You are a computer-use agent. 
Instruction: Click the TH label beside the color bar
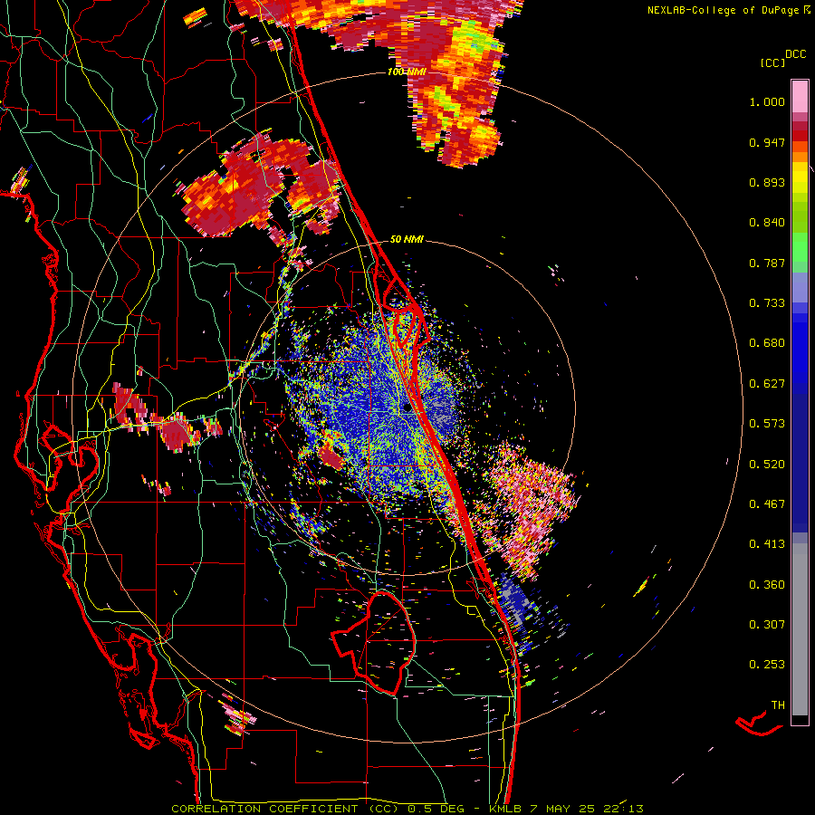778,705
